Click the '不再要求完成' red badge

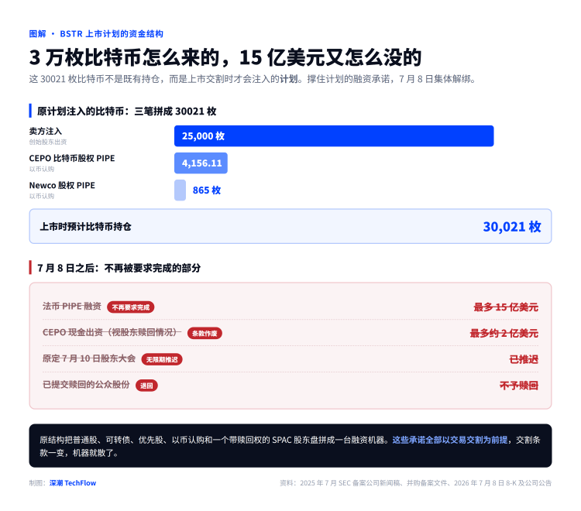(130, 307)
